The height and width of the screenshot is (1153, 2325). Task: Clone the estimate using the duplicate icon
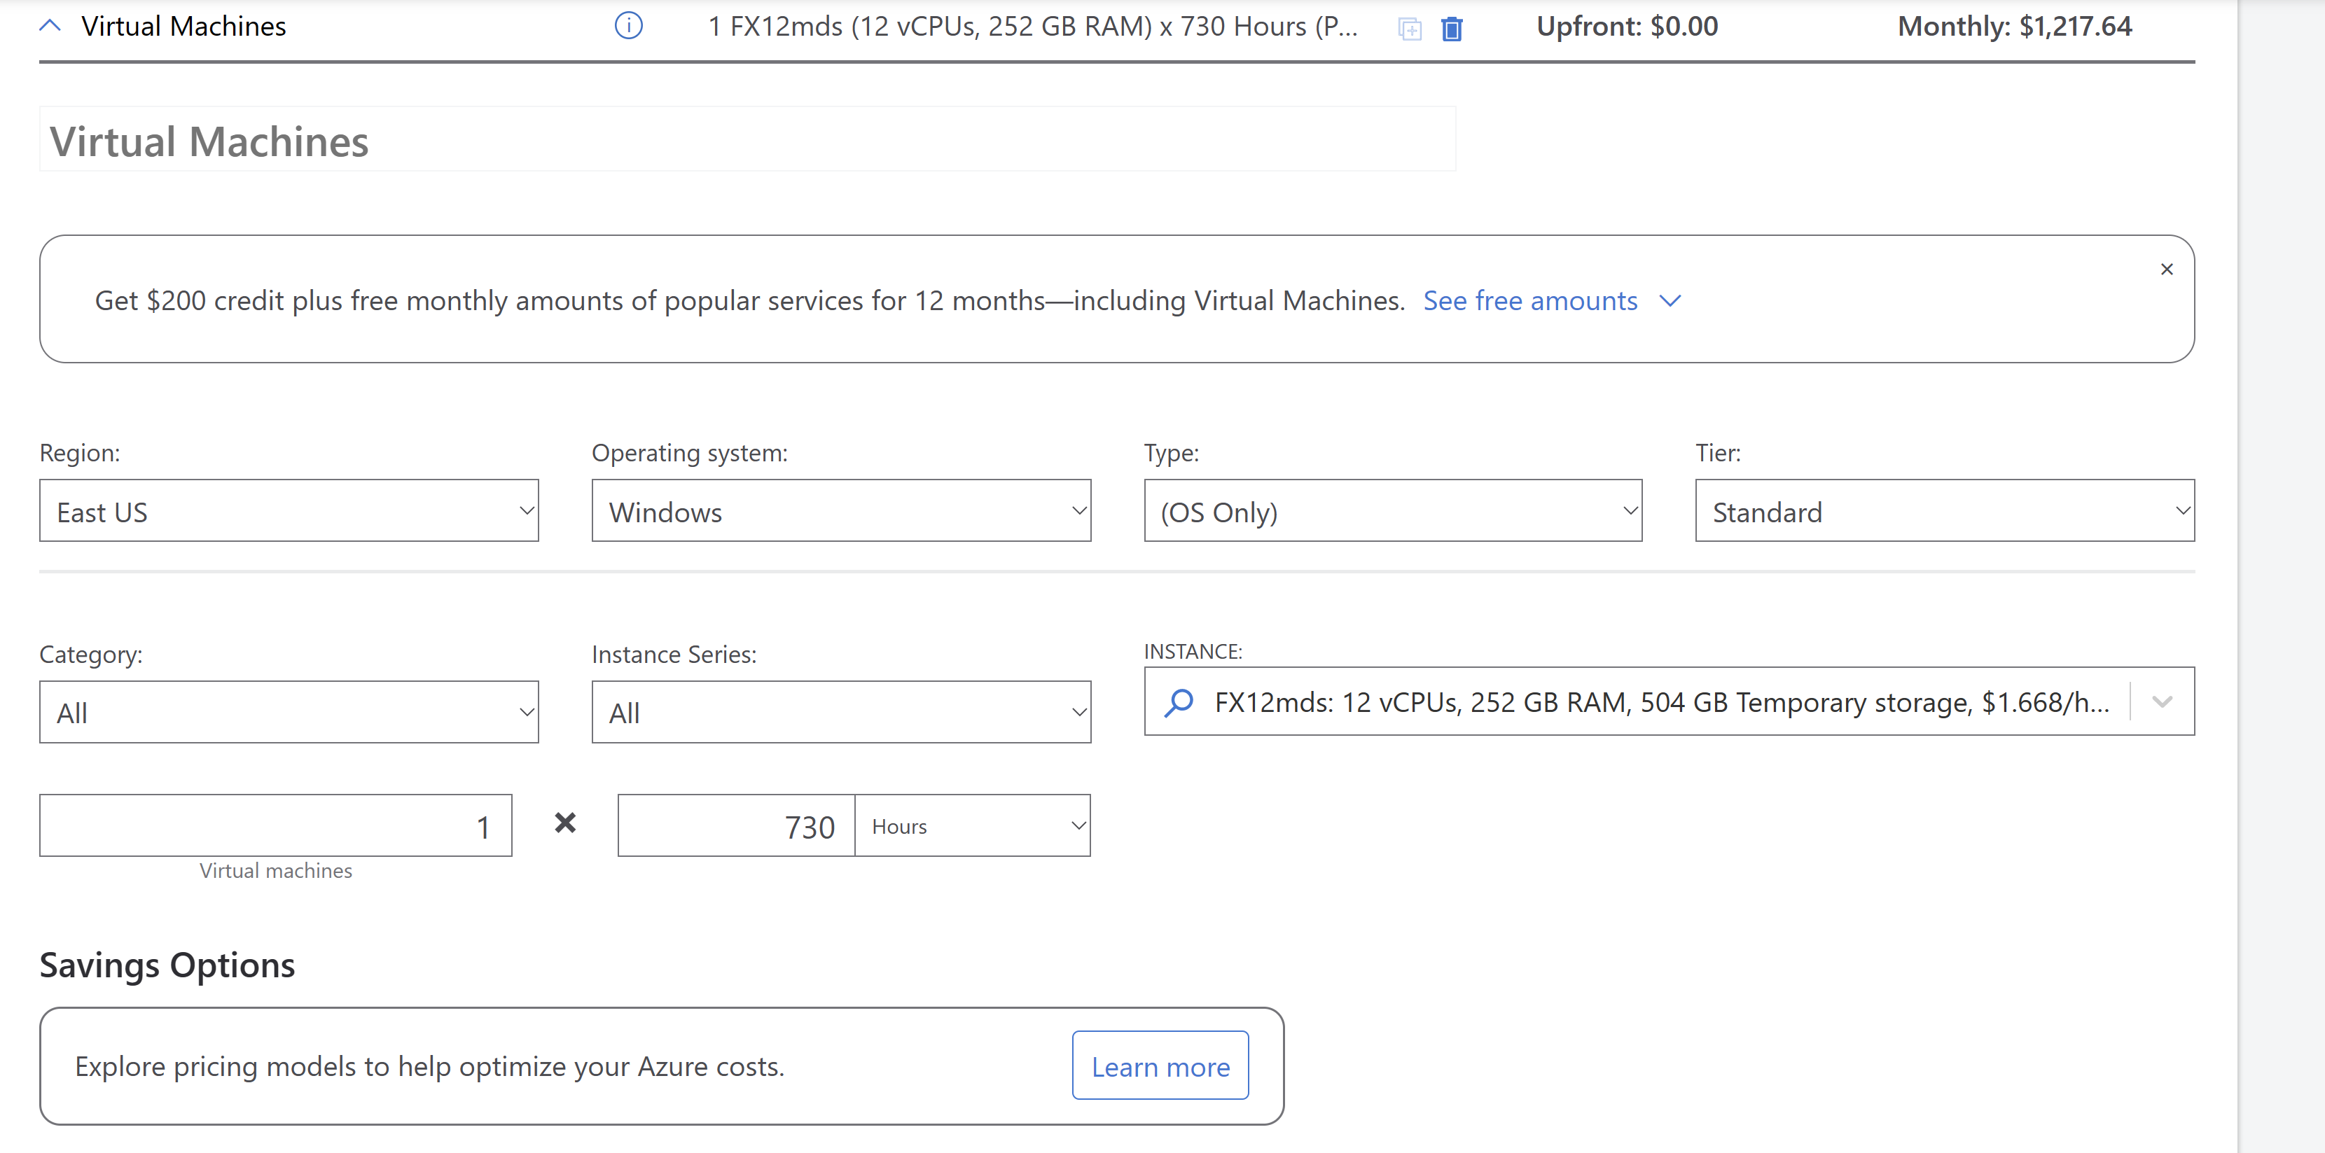1409,29
